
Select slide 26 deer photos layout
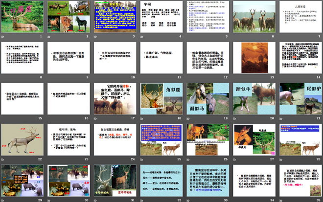click(x=208, y=139)
